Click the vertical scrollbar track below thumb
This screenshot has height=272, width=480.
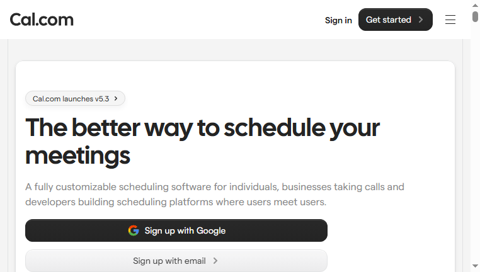[x=475, y=141]
